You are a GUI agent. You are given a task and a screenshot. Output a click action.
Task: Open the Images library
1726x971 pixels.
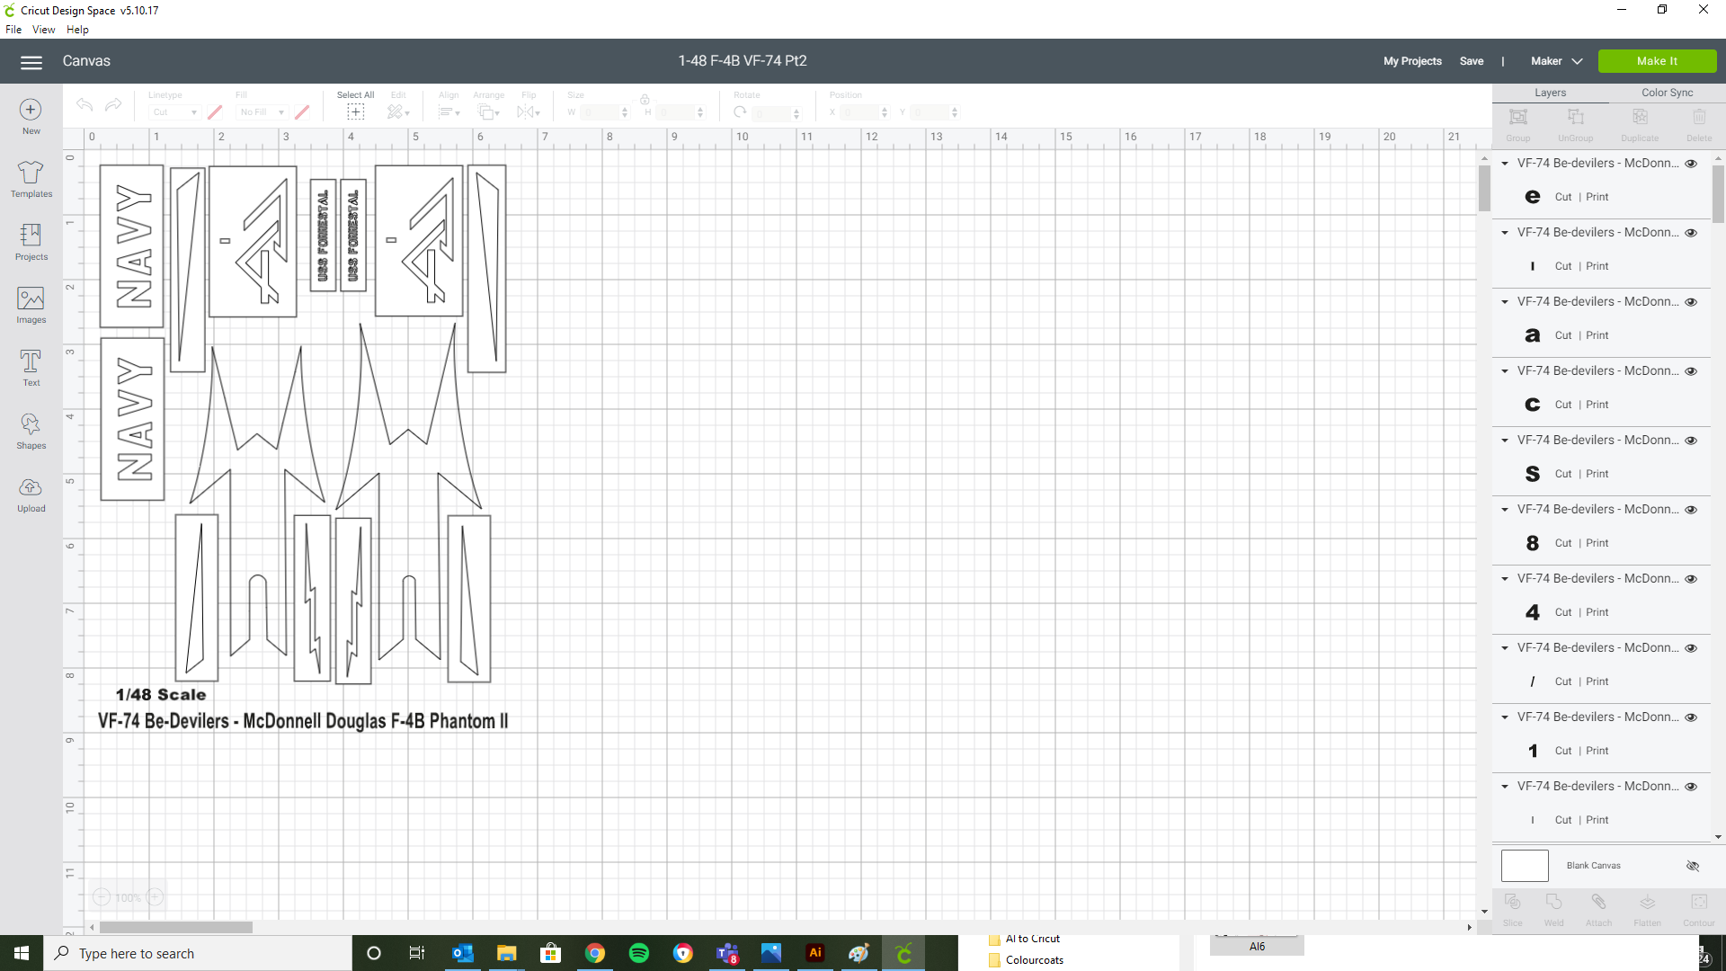pos(31,304)
